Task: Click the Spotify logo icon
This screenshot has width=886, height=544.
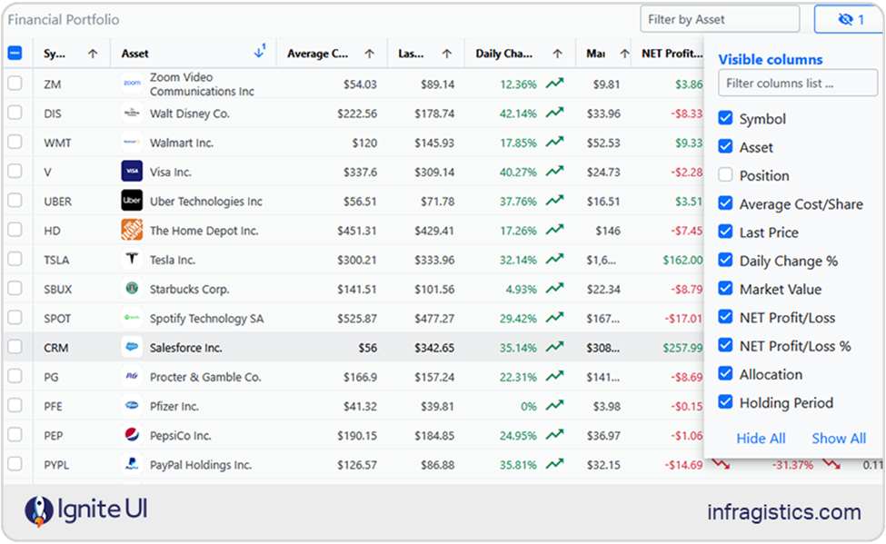Action: [x=131, y=318]
